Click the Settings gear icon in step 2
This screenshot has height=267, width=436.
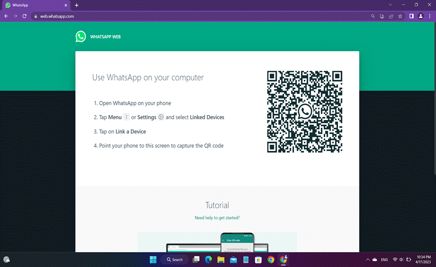(x=161, y=117)
